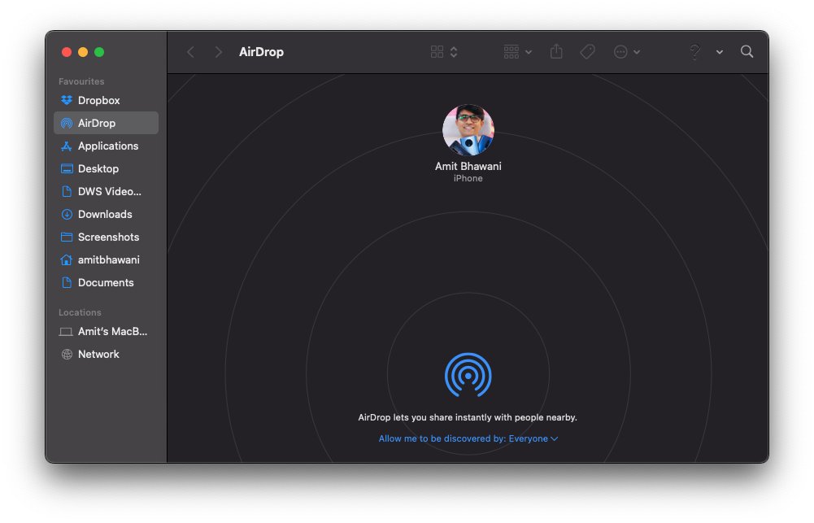Go forward with the right arrow
Image resolution: width=814 pixels, height=523 pixels.
[x=218, y=52]
